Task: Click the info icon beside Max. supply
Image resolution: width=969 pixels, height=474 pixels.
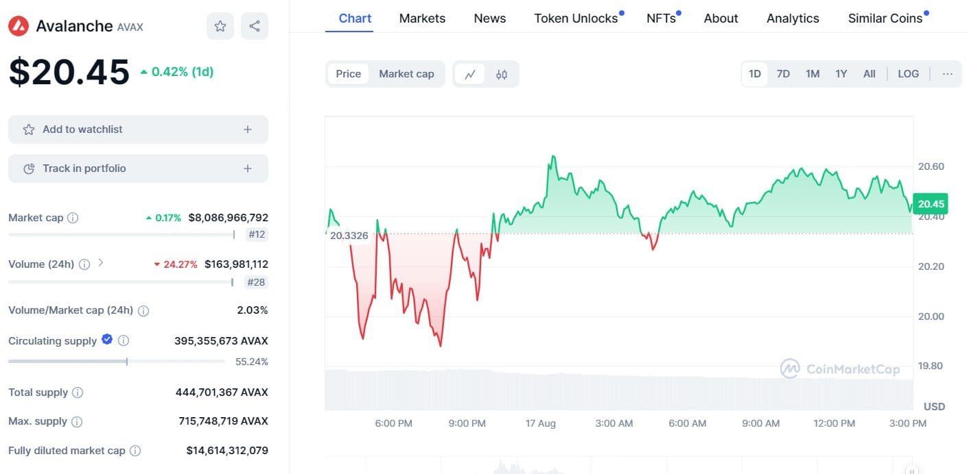Action: click(78, 421)
